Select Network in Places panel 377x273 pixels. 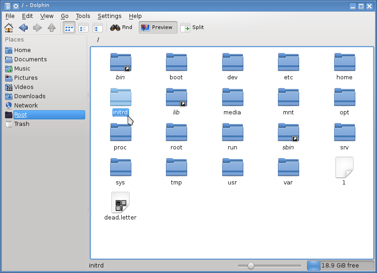pos(45,105)
